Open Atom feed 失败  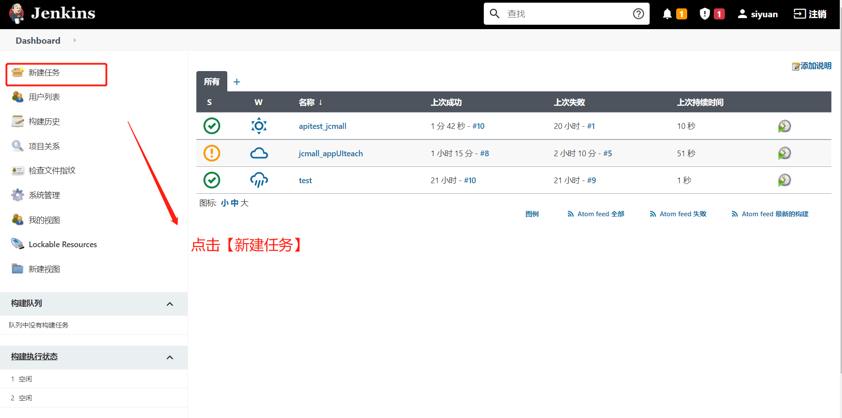[x=683, y=214]
